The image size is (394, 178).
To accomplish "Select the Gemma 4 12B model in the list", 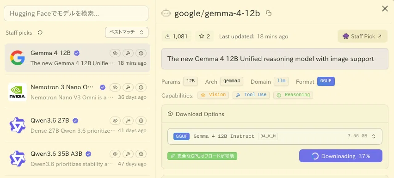I will [77, 58].
